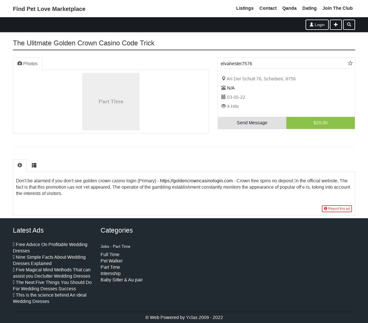Click the Categories heading
The width and height of the screenshot is (368, 323).
click(x=117, y=230)
